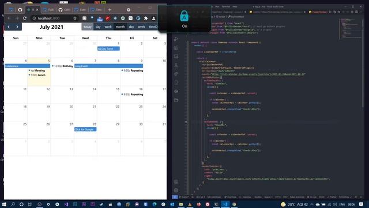
Task: Click the remote indicator in VS Code status bar
Action: (x=175, y=197)
